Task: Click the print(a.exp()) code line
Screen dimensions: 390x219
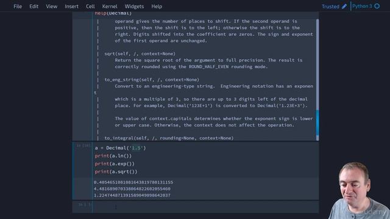Action: pos(115,164)
